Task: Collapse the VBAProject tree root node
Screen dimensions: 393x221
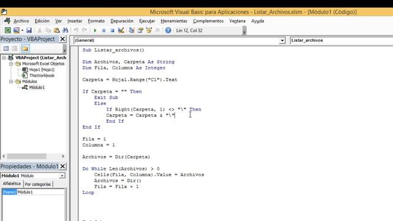Action: click(4, 58)
